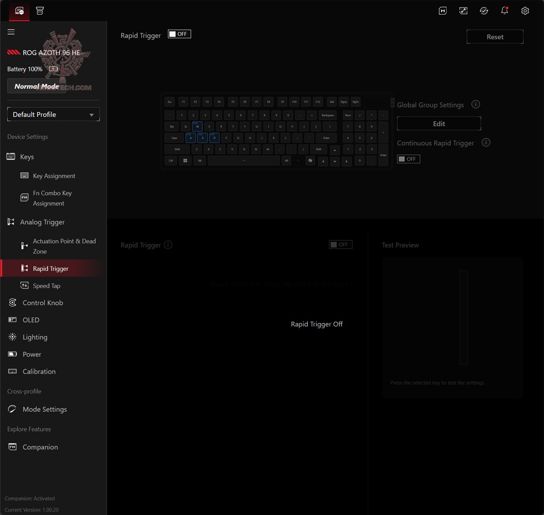Select the spacebar on keyboard layout
The height and width of the screenshot is (515, 544).
point(244,161)
